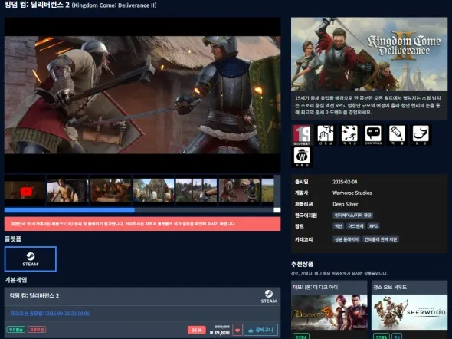The height and width of the screenshot is (339, 452).
Task: Click the 35% discount badge
Action: [197, 330]
